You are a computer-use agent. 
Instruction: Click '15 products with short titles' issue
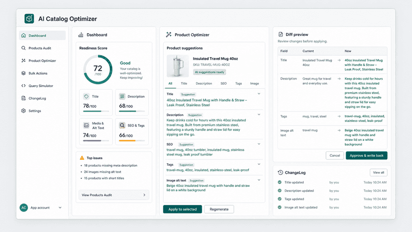tap(104, 178)
